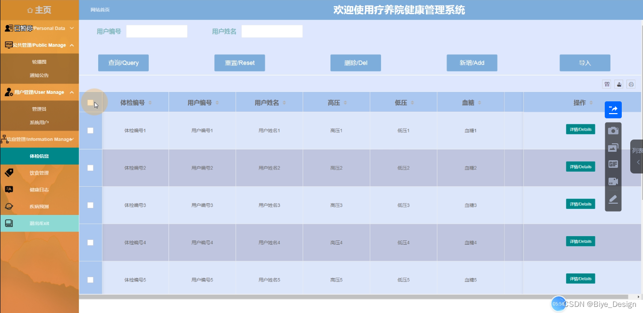Click the 重置/Reset button
This screenshot has width=643, height=313.
point(239,63)
